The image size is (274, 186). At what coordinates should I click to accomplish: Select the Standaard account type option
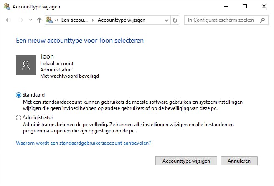[x=18, y=95]
